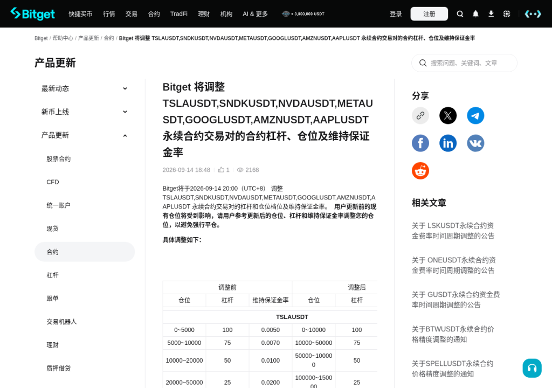Collapse the 产品更新 sidebar section
Screen dimensions: 552x388
[x=85, y=135]
